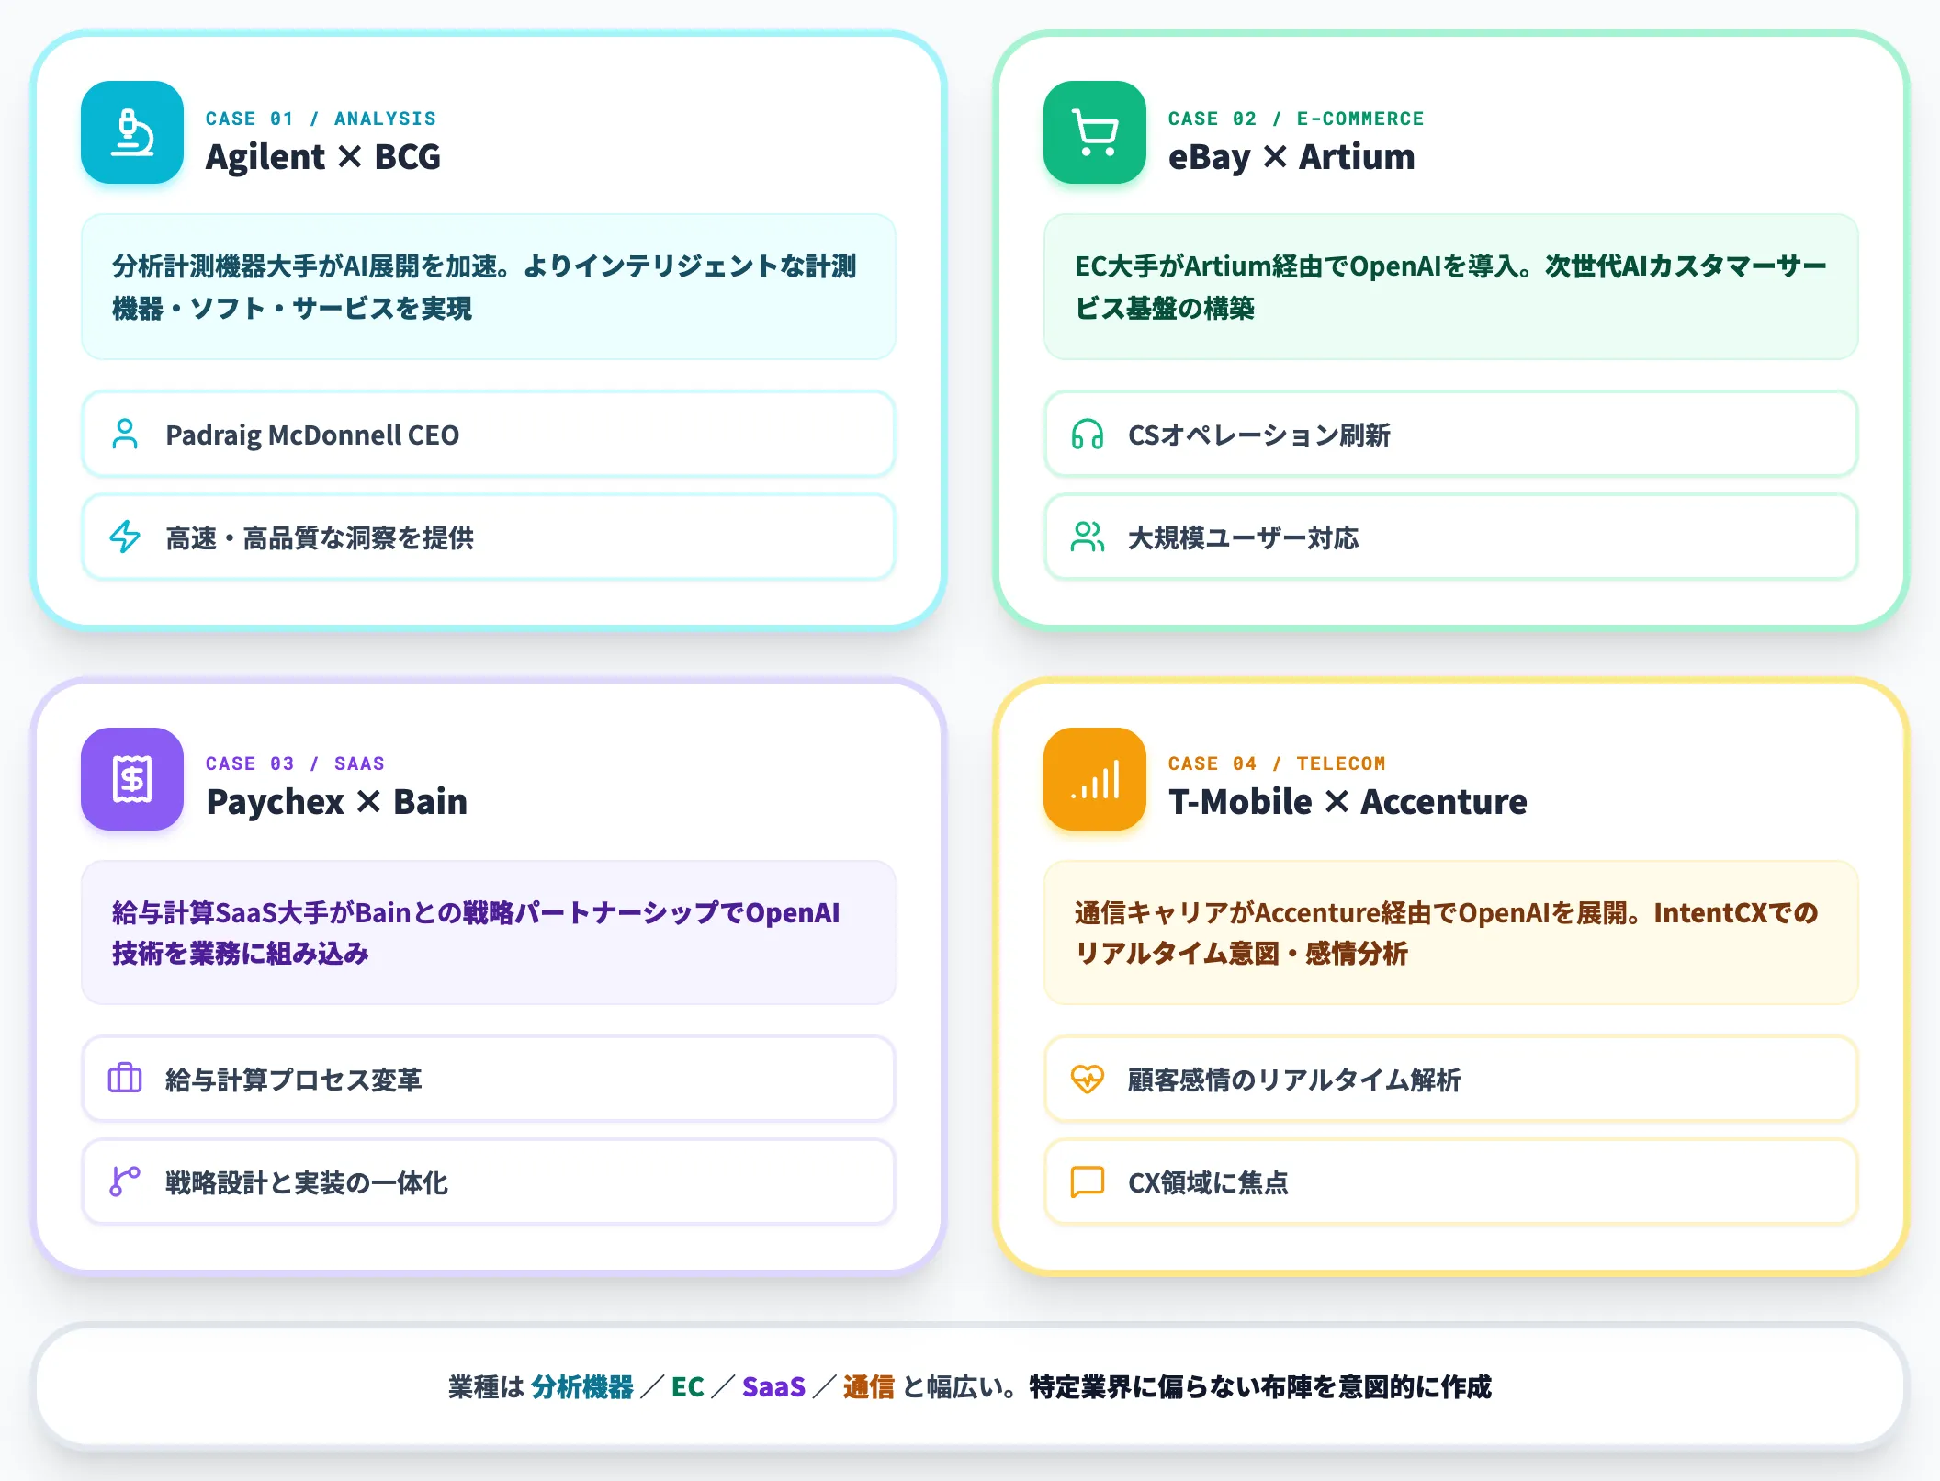Image resolution: width=1940 pixels, height=1481 pixels.
Task: Select the eBay × Artium heading
Action: coord(1291,157)
